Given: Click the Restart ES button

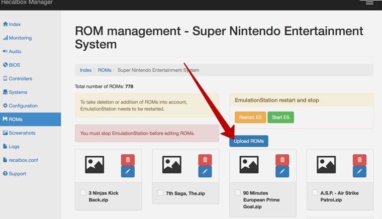Looking at the screenshot, I should 250,118.
